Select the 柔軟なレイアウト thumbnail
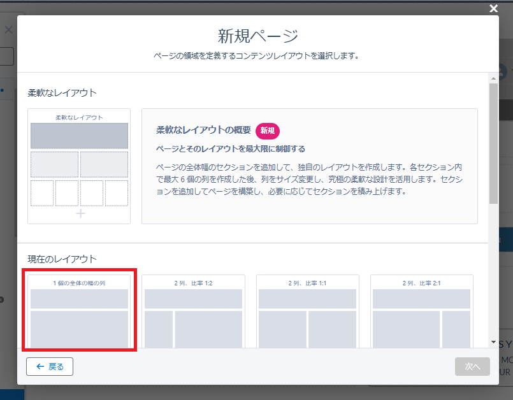This screenshot has height=400, width=513. tap(79, 166)
